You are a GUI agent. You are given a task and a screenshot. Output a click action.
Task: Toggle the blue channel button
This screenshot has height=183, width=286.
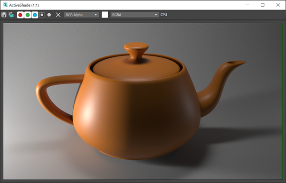tap(35, 15)
